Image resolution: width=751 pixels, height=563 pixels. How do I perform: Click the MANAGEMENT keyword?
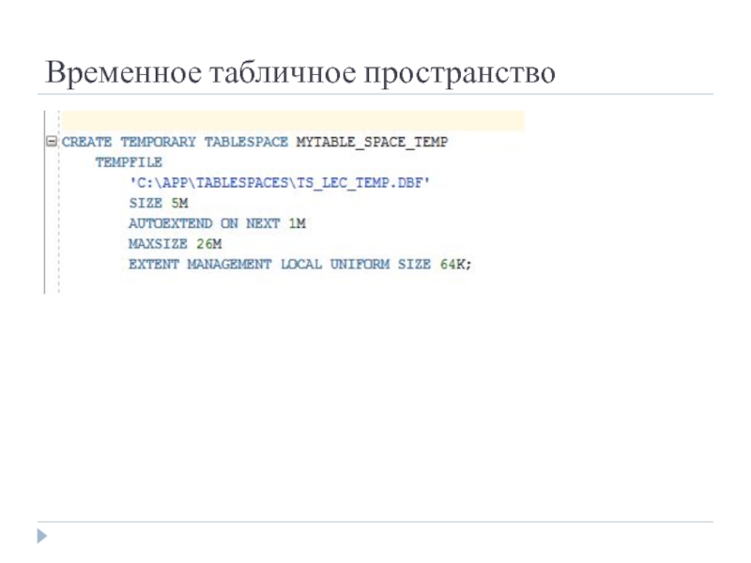(229, 265)
